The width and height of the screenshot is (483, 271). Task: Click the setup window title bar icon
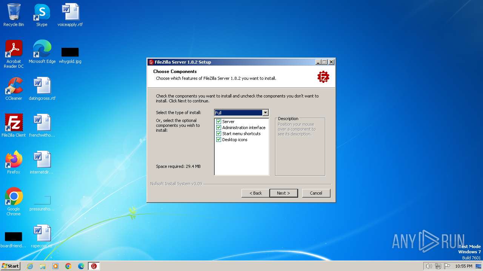click(x=151, y=62)
